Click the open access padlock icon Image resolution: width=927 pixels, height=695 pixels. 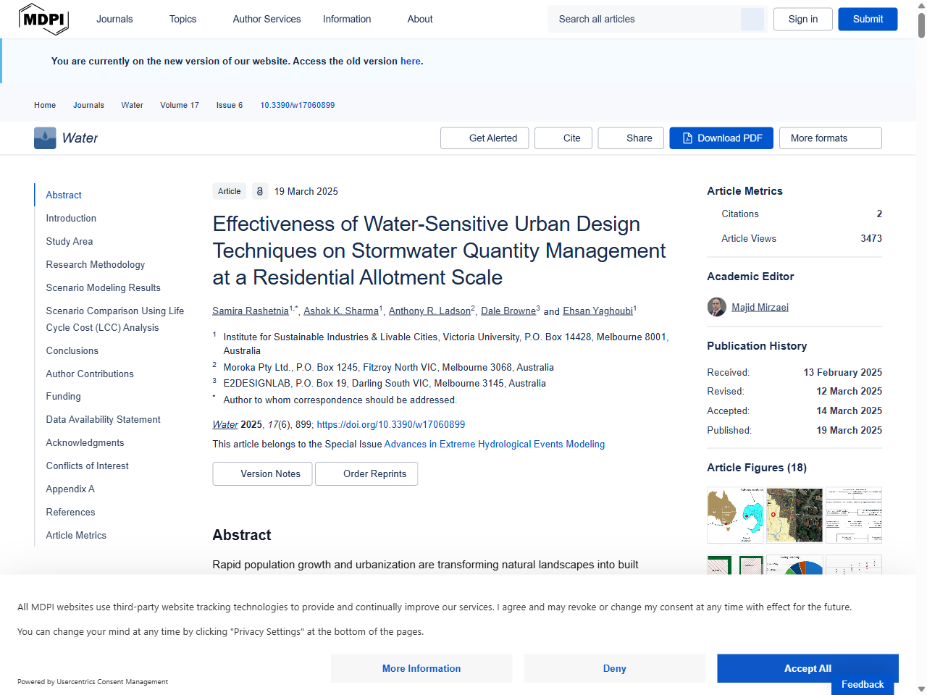[x=260, y=191]
